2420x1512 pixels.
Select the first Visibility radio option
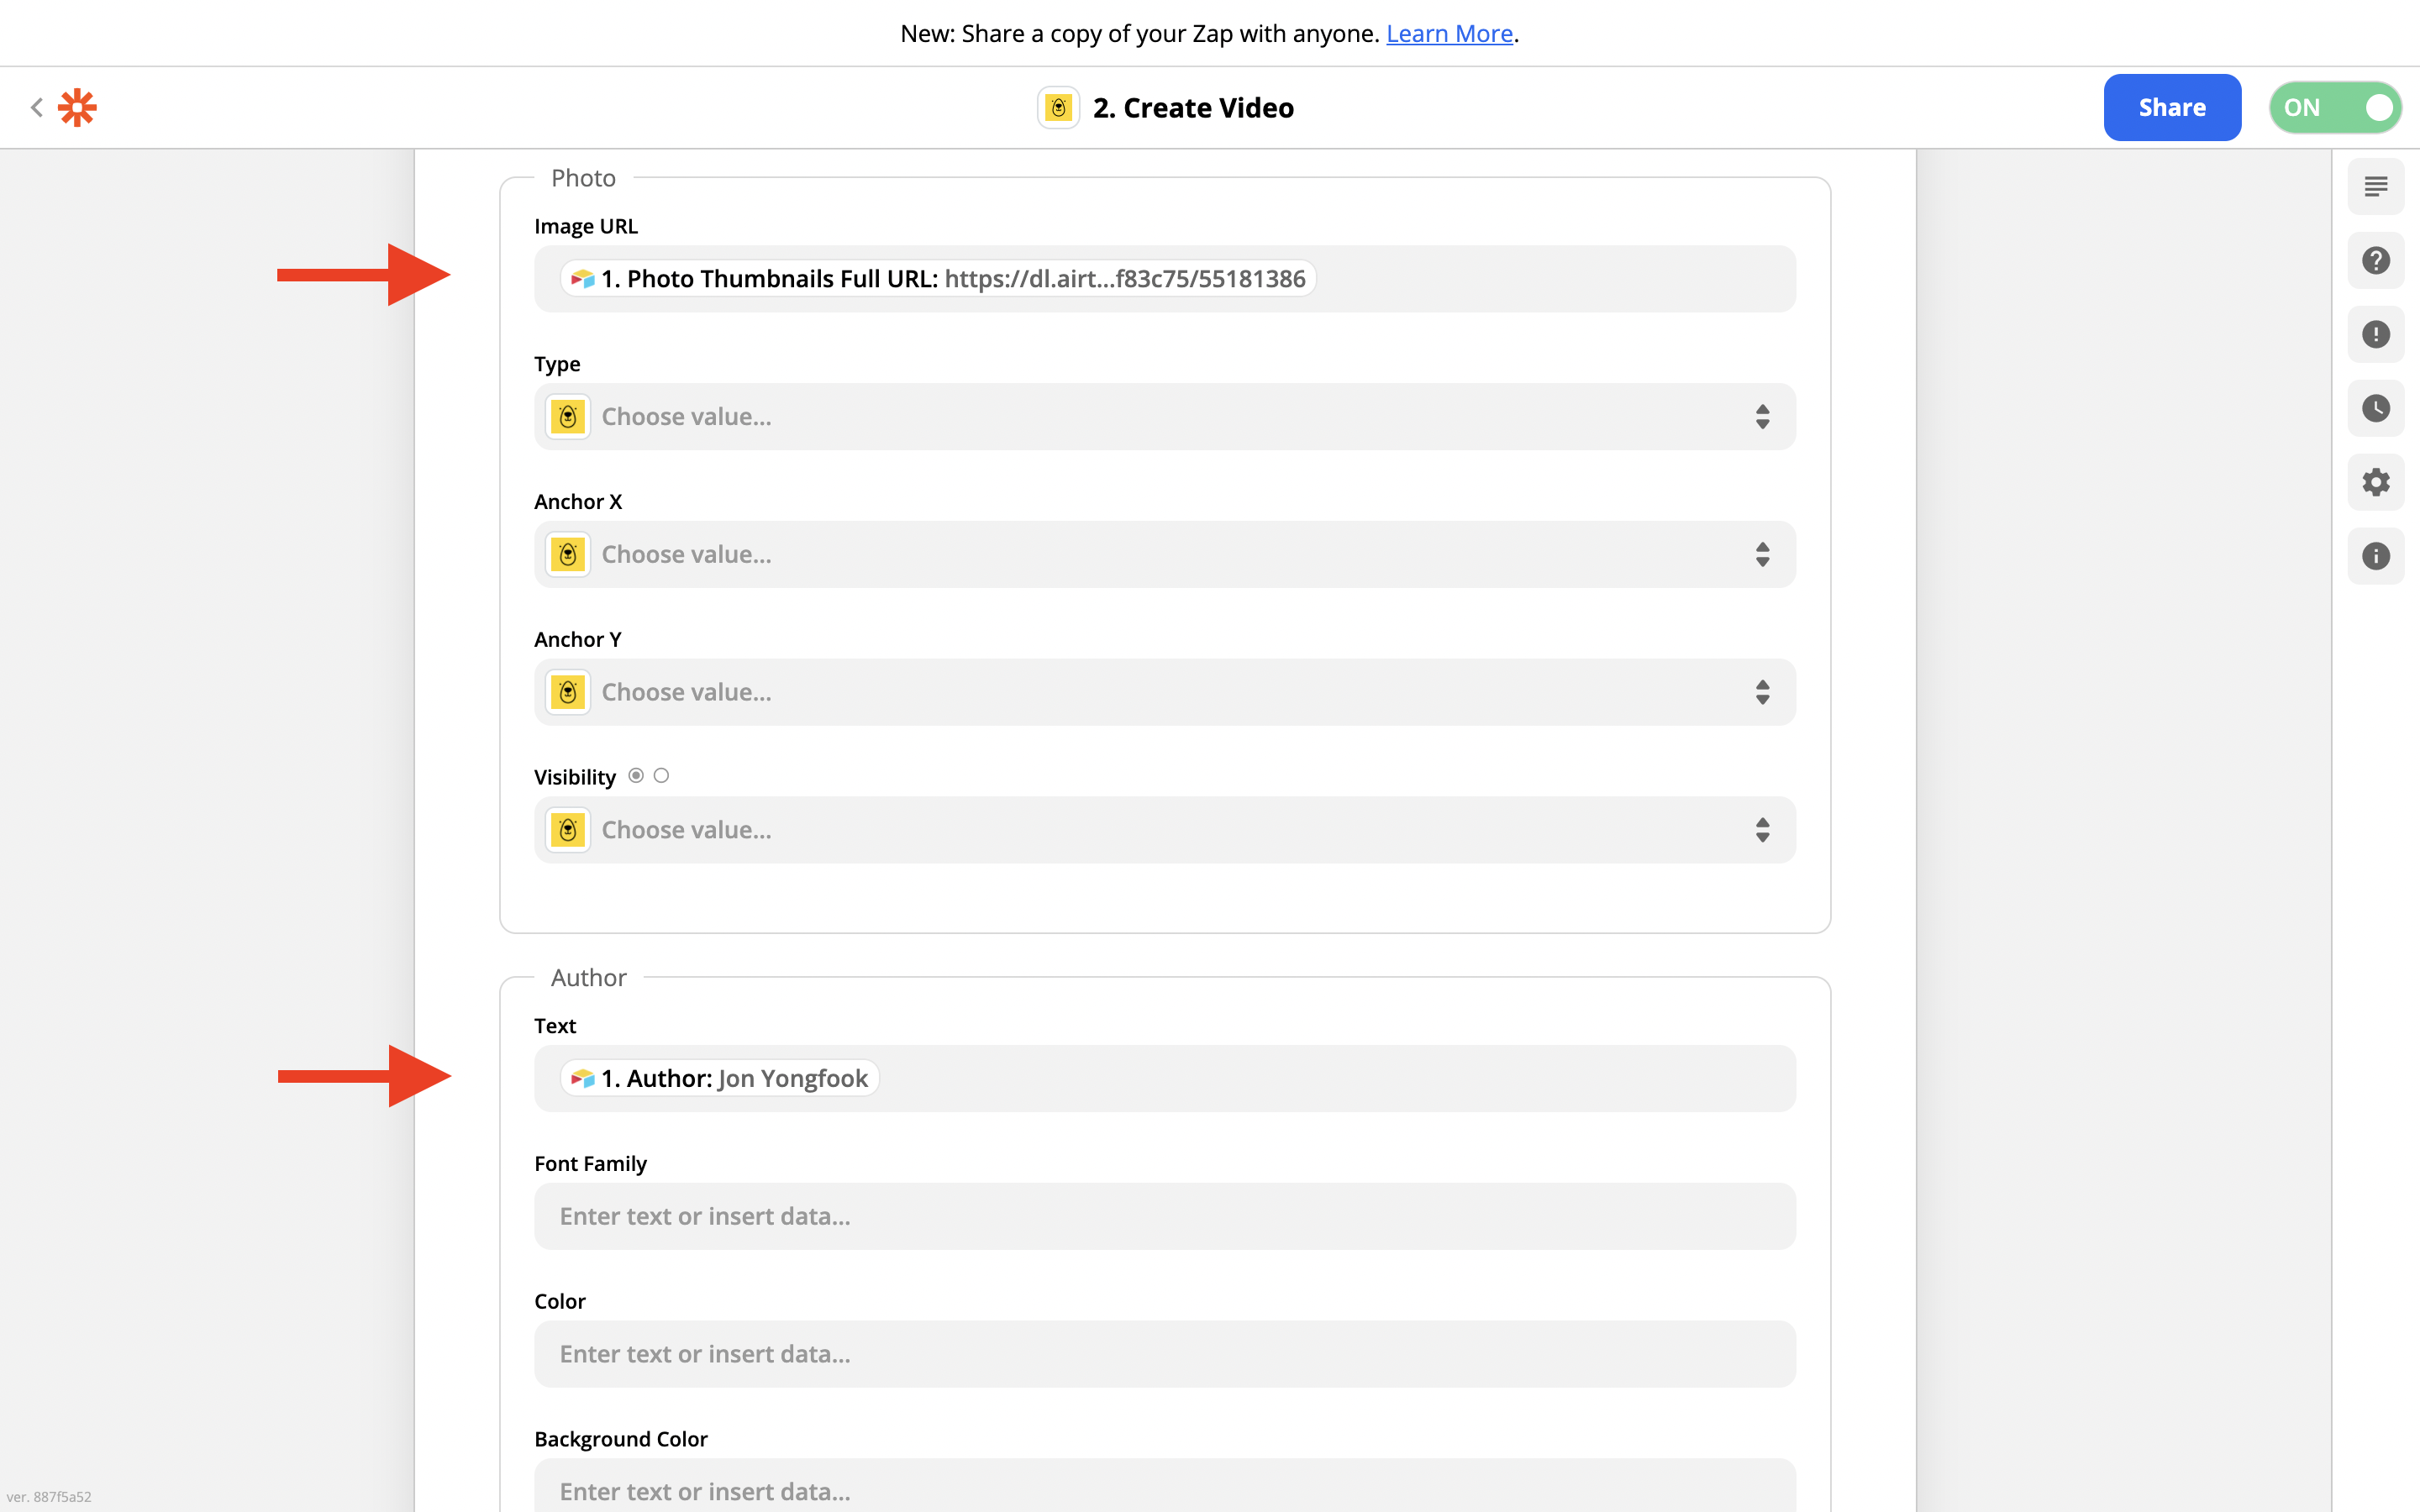point(636,775)
